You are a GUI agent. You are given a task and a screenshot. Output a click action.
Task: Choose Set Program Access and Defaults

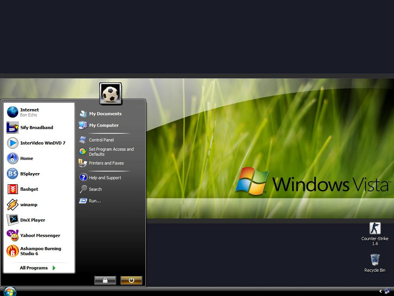(111, 151)
